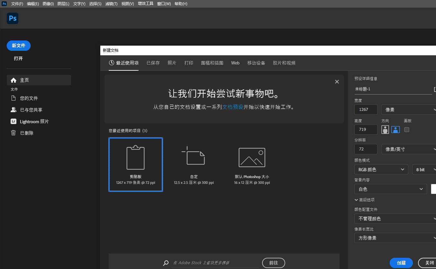
Task: Click the Adobe Stock search field
Action: click(x=215, y=263)
